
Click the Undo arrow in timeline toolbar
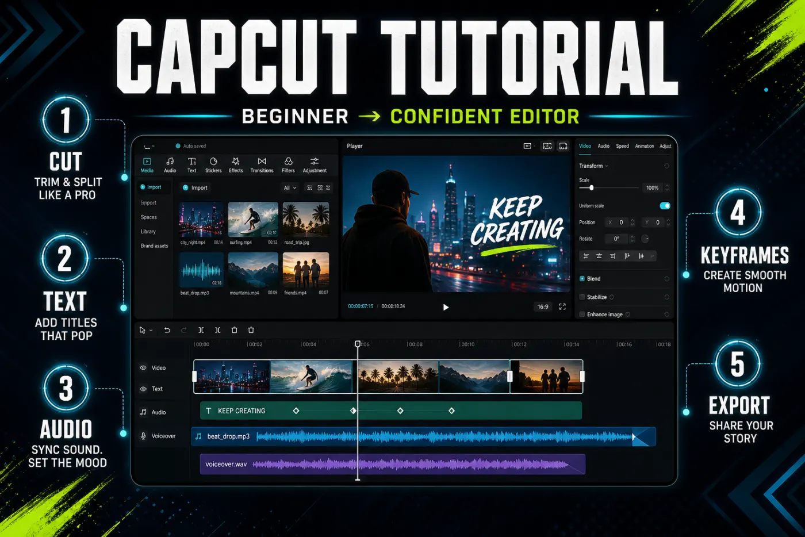point(167,330)
